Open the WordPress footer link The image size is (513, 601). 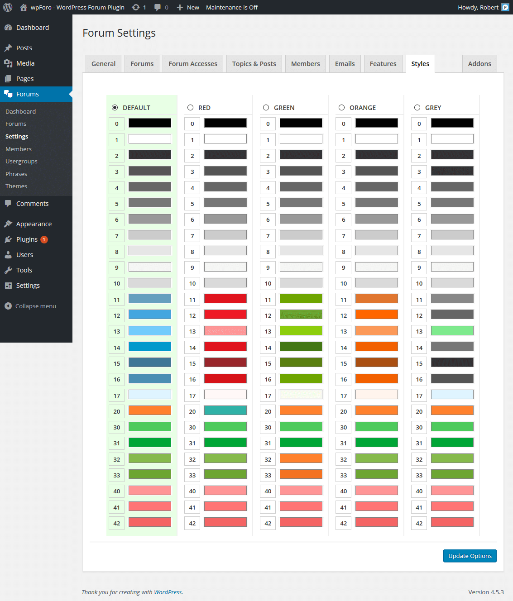pos(168,592)
